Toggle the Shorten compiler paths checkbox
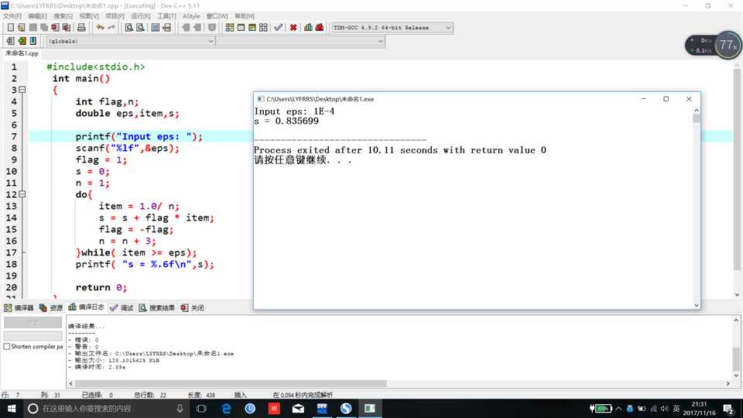This screenshot has width=743, height=418. pyautogui.click(x=7, y=347)
